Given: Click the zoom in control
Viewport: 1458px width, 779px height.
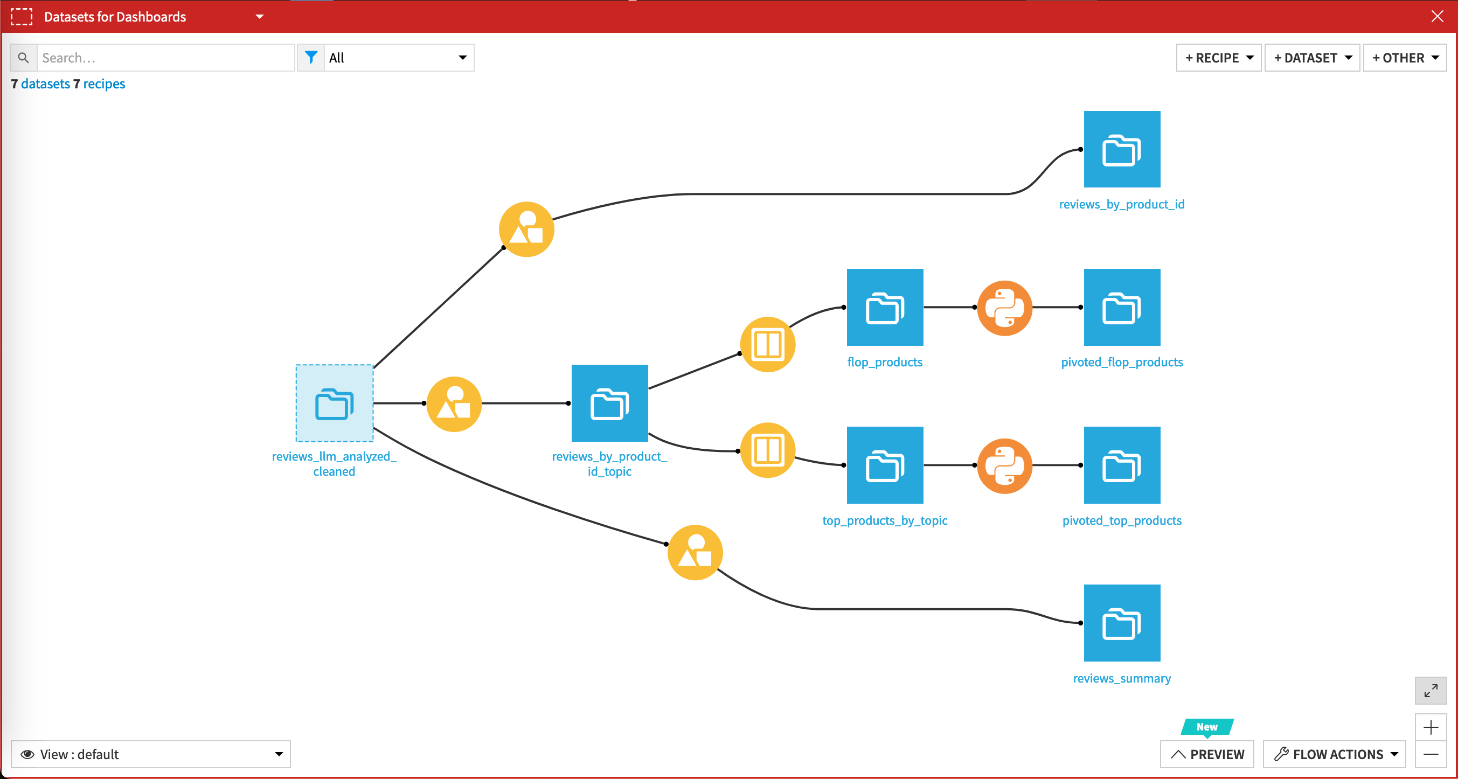Looking at the screenshot, I should [1432, 726].
